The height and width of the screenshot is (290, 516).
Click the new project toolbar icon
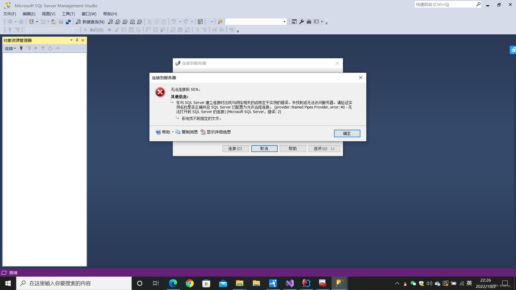point(31,21)
